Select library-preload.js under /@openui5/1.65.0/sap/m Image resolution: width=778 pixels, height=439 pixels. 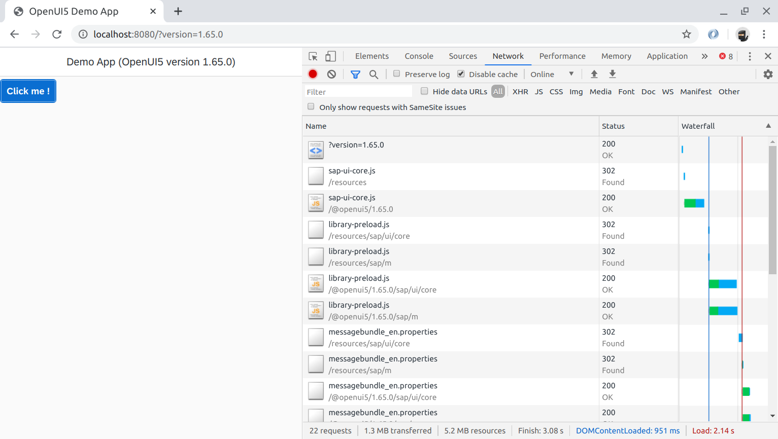pos(451,311)
